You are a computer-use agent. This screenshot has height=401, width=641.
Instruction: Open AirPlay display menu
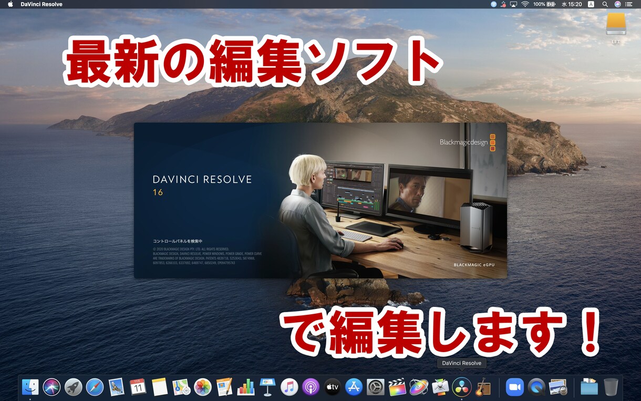[513, 4]
